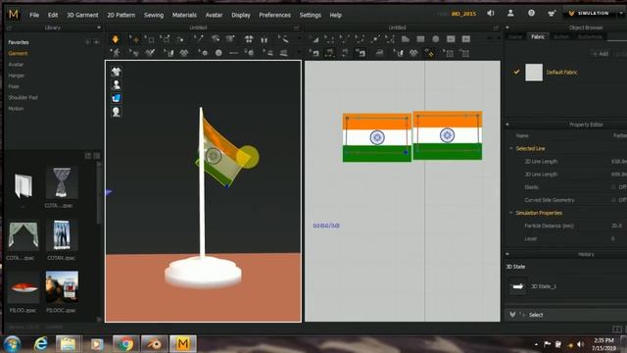Screen dimensions: 627x353
Task: Collapse the History panel arrow
Action: [507, 254]
